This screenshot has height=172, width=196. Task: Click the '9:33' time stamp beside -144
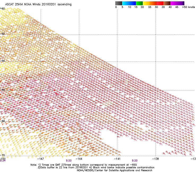coord(69,161)
